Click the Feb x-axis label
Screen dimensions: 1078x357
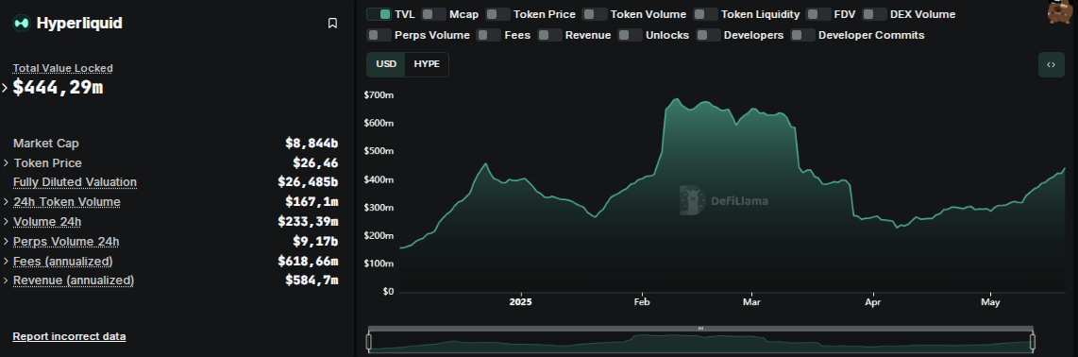coord(642,302)
